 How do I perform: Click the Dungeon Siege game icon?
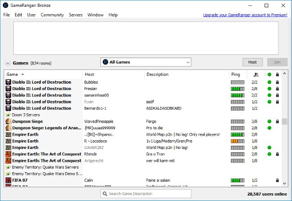[x=8, y=122]
